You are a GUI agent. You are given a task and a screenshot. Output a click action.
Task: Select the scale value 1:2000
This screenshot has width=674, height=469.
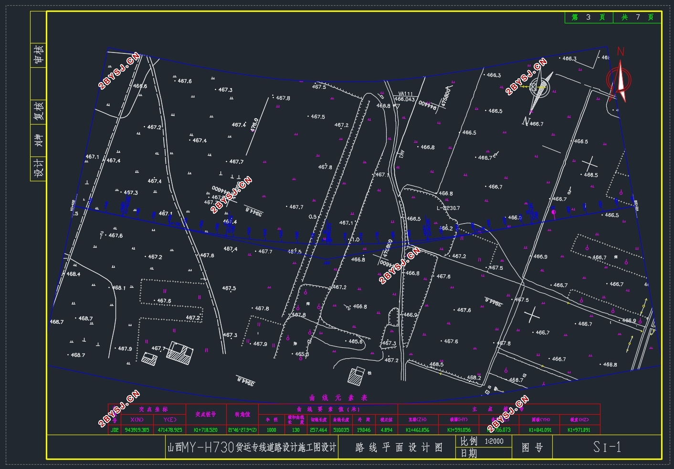pyautogui.click(x=494, y=441)
